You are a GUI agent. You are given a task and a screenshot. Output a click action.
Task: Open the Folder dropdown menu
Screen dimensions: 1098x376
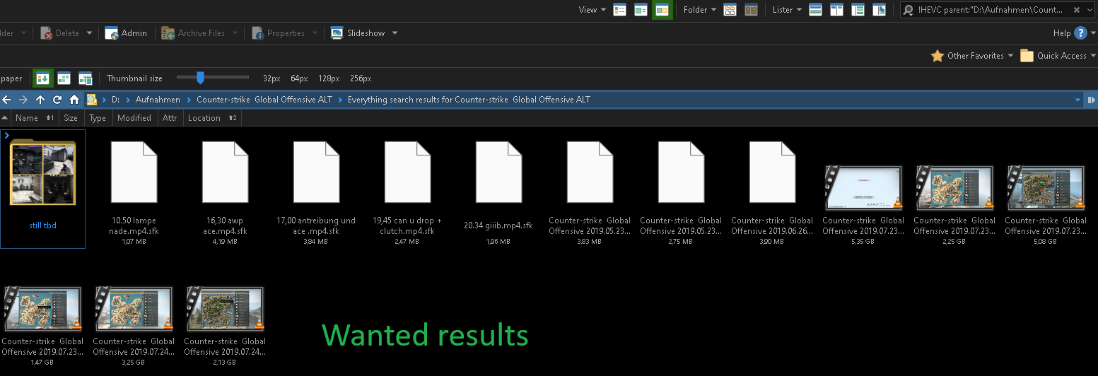click(700, 10)
